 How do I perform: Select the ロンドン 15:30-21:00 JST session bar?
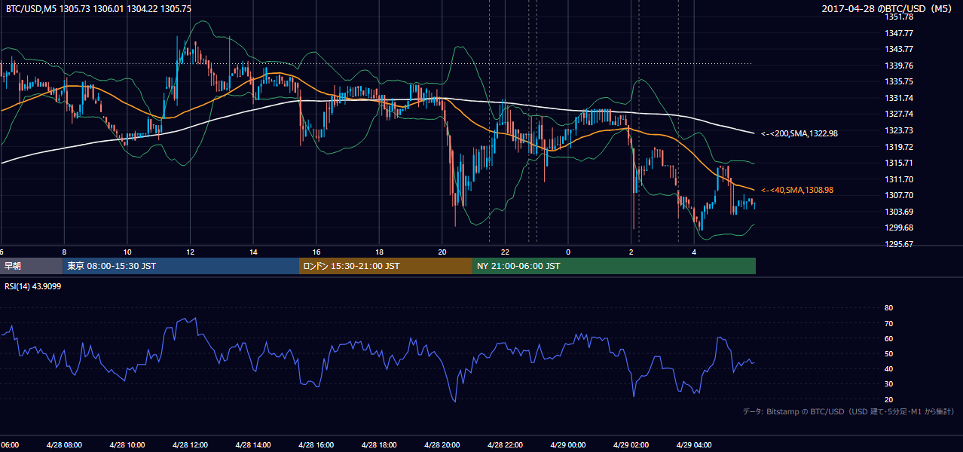click(x=386, y=266)
